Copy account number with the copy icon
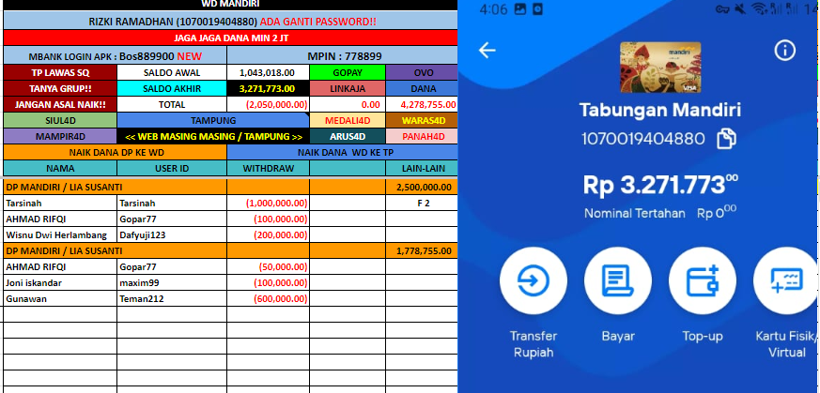This screenshot has height=393, width=820. [726, 139]
